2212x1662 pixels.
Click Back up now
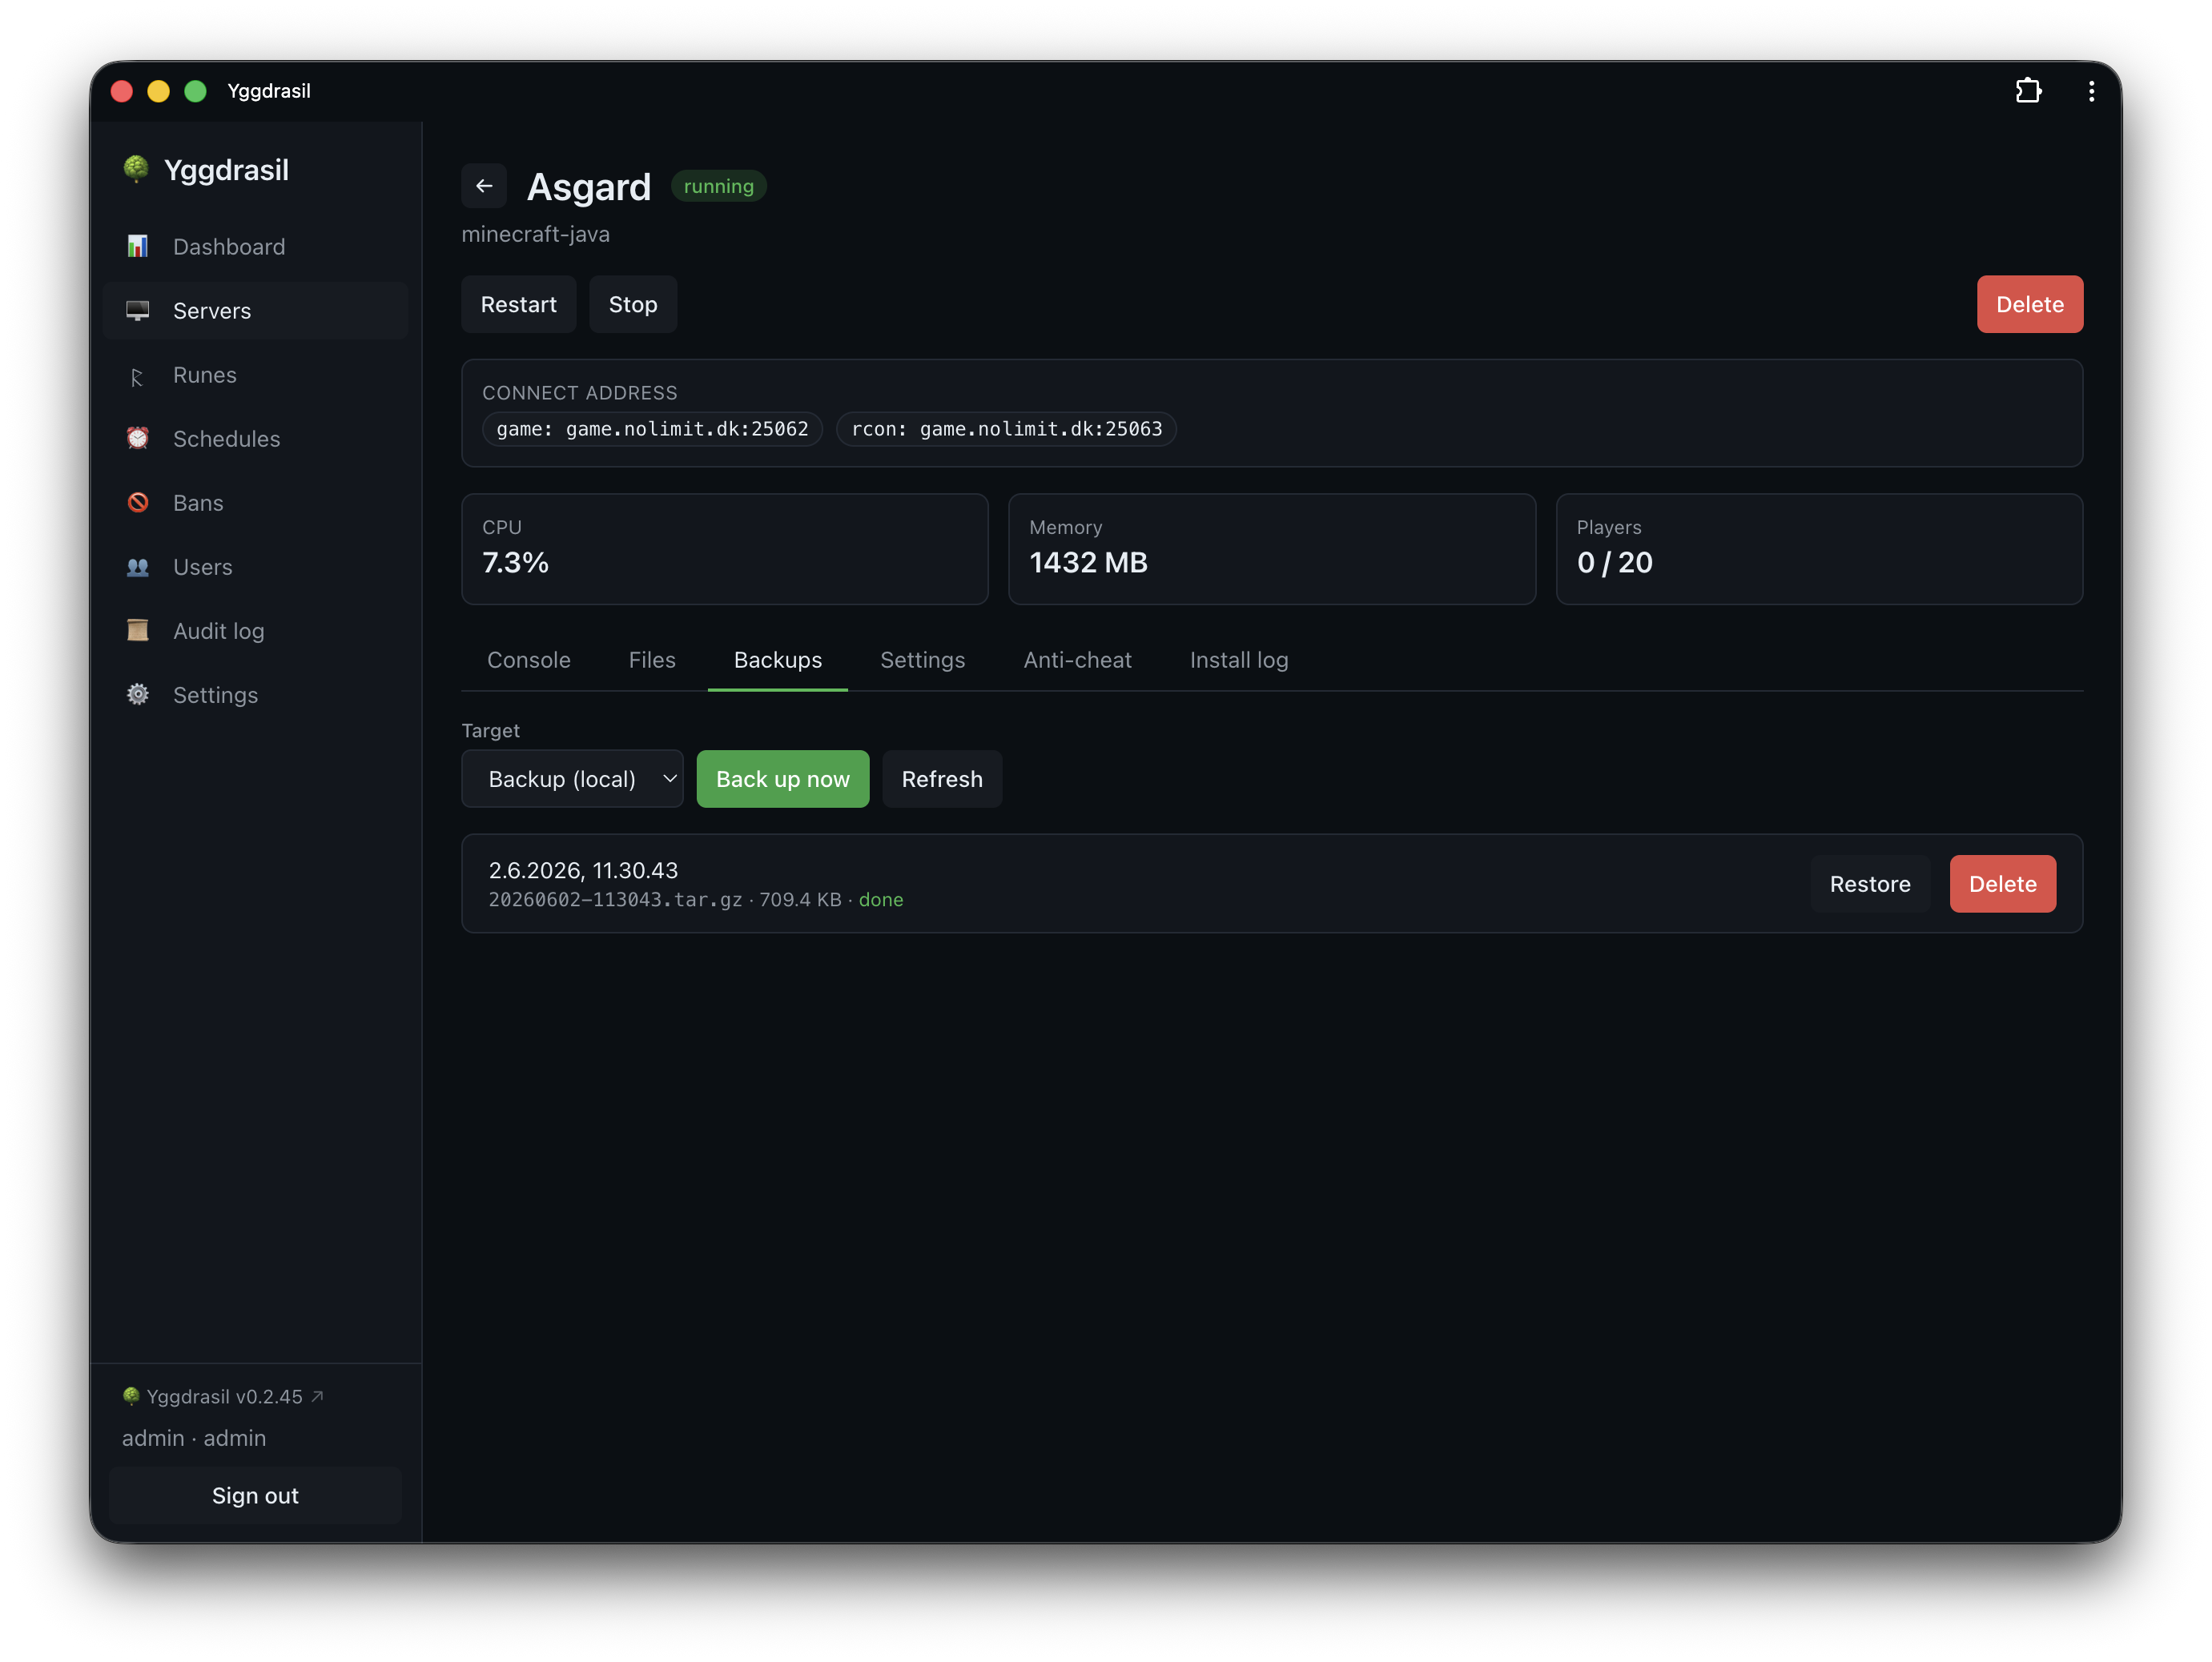click(x=783, y=778)
